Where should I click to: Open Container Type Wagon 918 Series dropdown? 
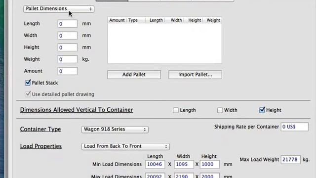(115, 130)
